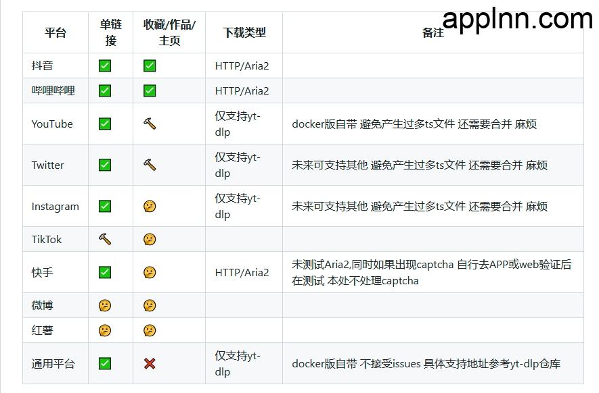Click the Twitter note 未来可支持其他

pos(420,165)
